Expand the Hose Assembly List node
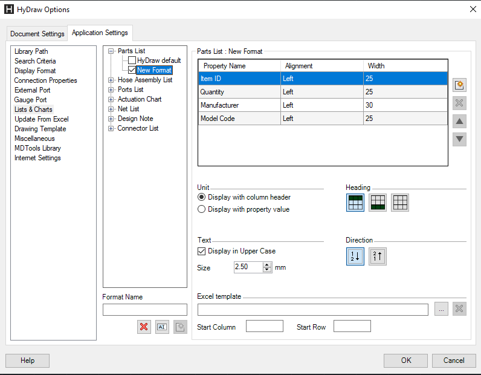 click(x=111, y=80)
